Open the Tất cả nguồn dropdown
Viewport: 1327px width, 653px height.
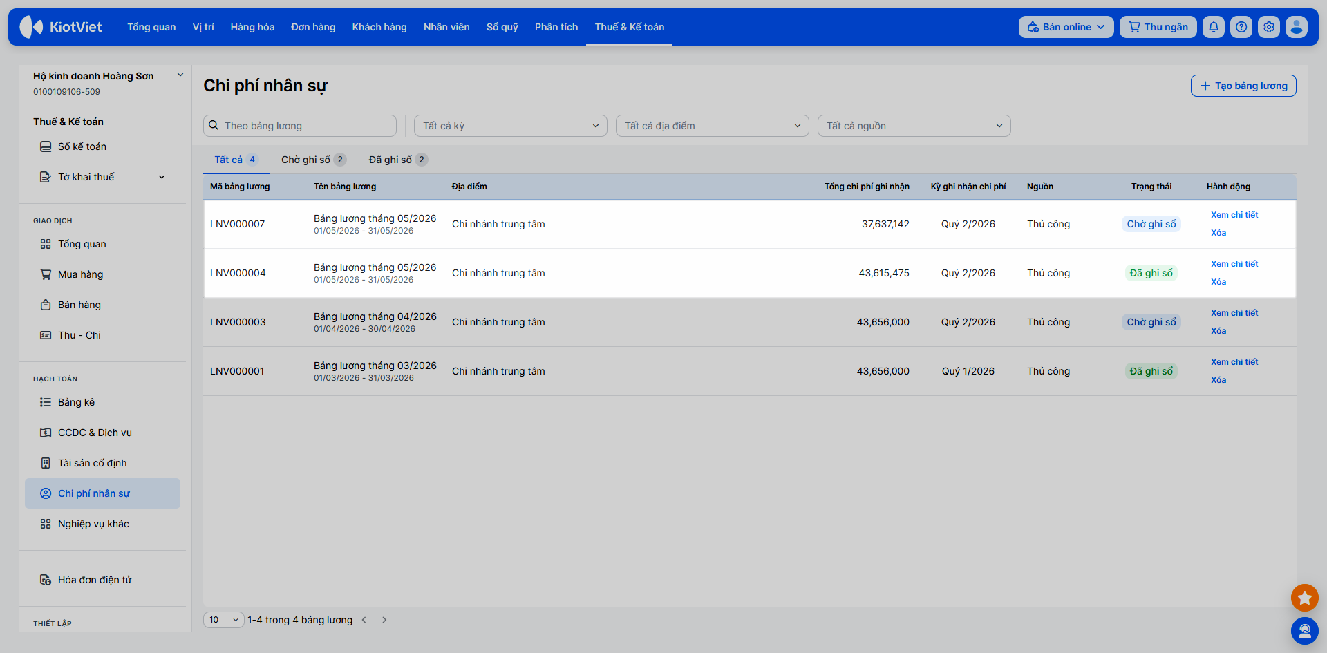click(x=914, y=126)
